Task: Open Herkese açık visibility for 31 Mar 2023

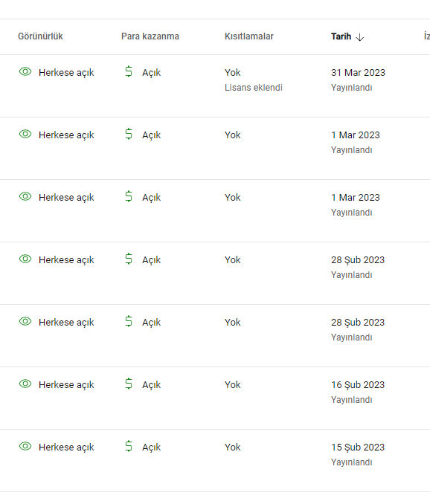Action: [66, 73]
